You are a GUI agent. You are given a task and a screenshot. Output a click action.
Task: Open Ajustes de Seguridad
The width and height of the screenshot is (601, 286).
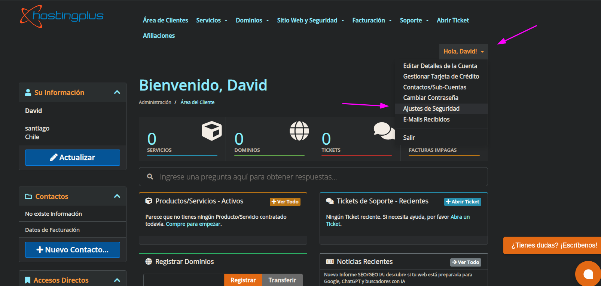tap(441, 108)
